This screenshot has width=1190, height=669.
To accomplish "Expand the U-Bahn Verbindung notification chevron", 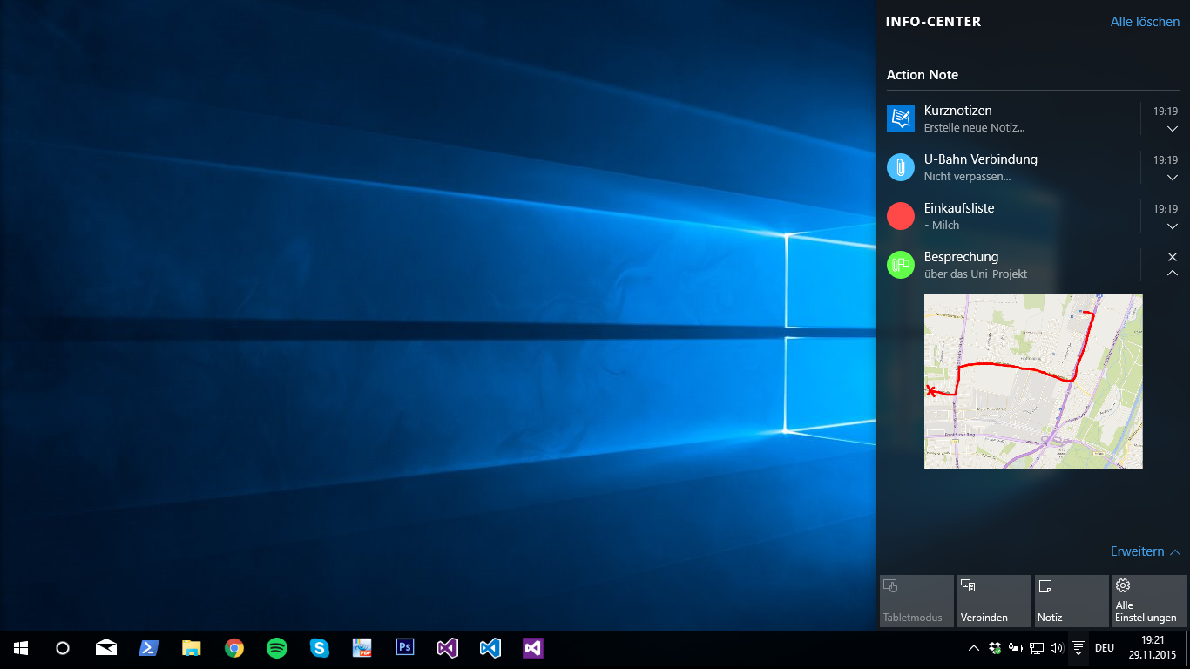I will click(1172, 178).
